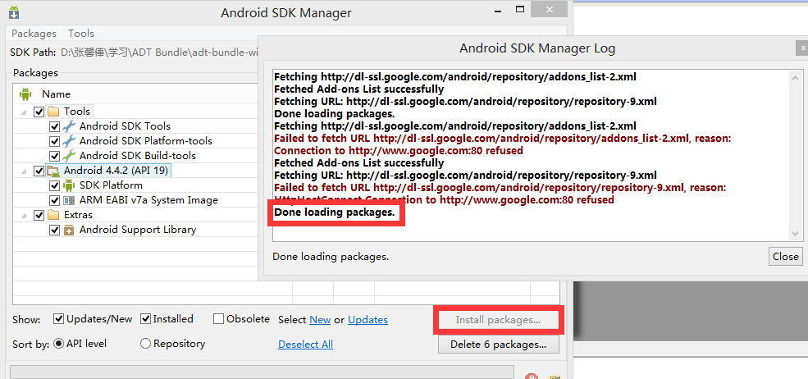The width and height of the screenshot is (808, 379).
Task: Collapse the Extras tree node
Action: (25, 215)
